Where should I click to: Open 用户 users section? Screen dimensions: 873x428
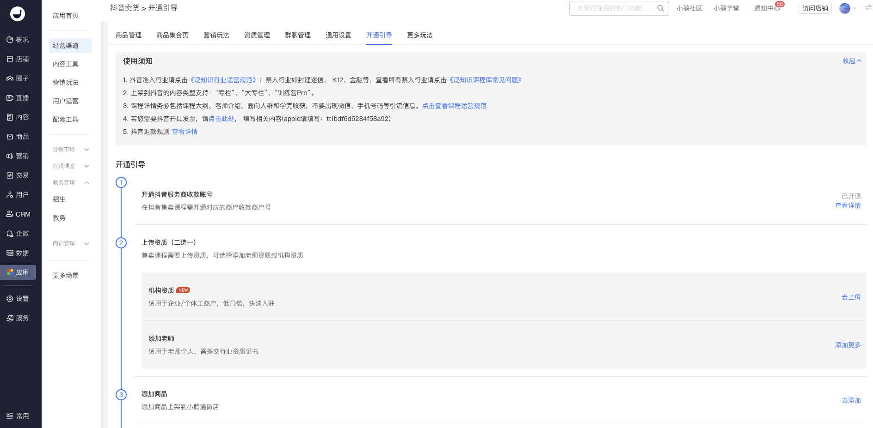[18, 195]
